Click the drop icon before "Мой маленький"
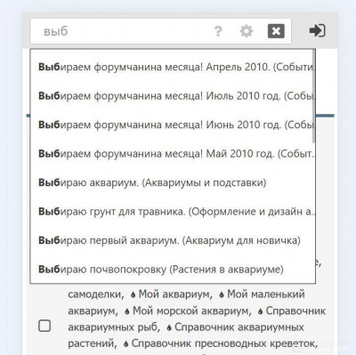Image resolution: width=356 pixels, height=355 pixels. (222, 294)
